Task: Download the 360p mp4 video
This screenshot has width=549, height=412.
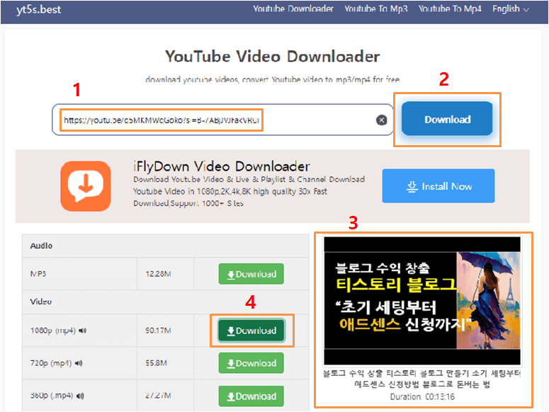Action: pos(251,396)
